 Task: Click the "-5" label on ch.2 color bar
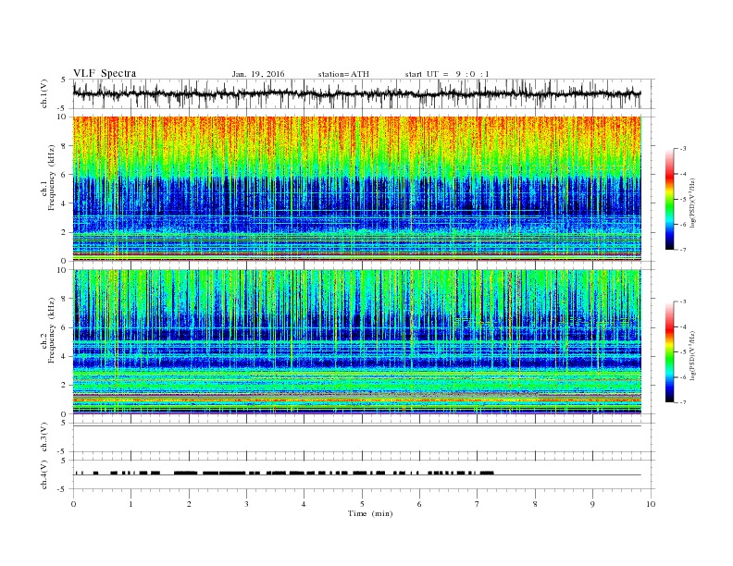[x=683, y=352]
